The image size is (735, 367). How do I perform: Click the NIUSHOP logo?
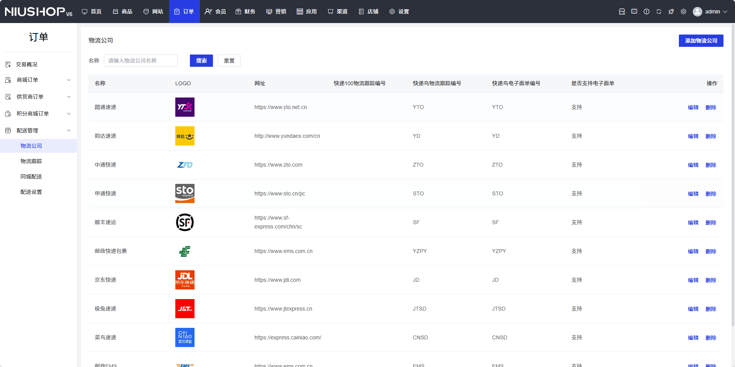point(38,12)
